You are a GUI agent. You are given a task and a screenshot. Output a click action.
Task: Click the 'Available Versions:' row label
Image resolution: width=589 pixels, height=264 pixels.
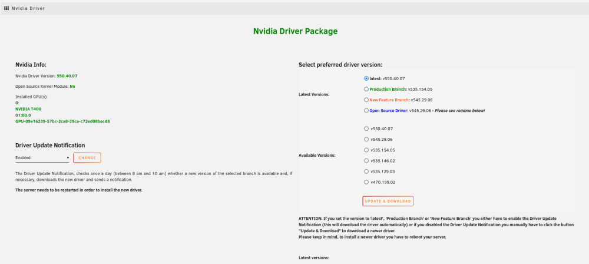click(x=317, y=155)
